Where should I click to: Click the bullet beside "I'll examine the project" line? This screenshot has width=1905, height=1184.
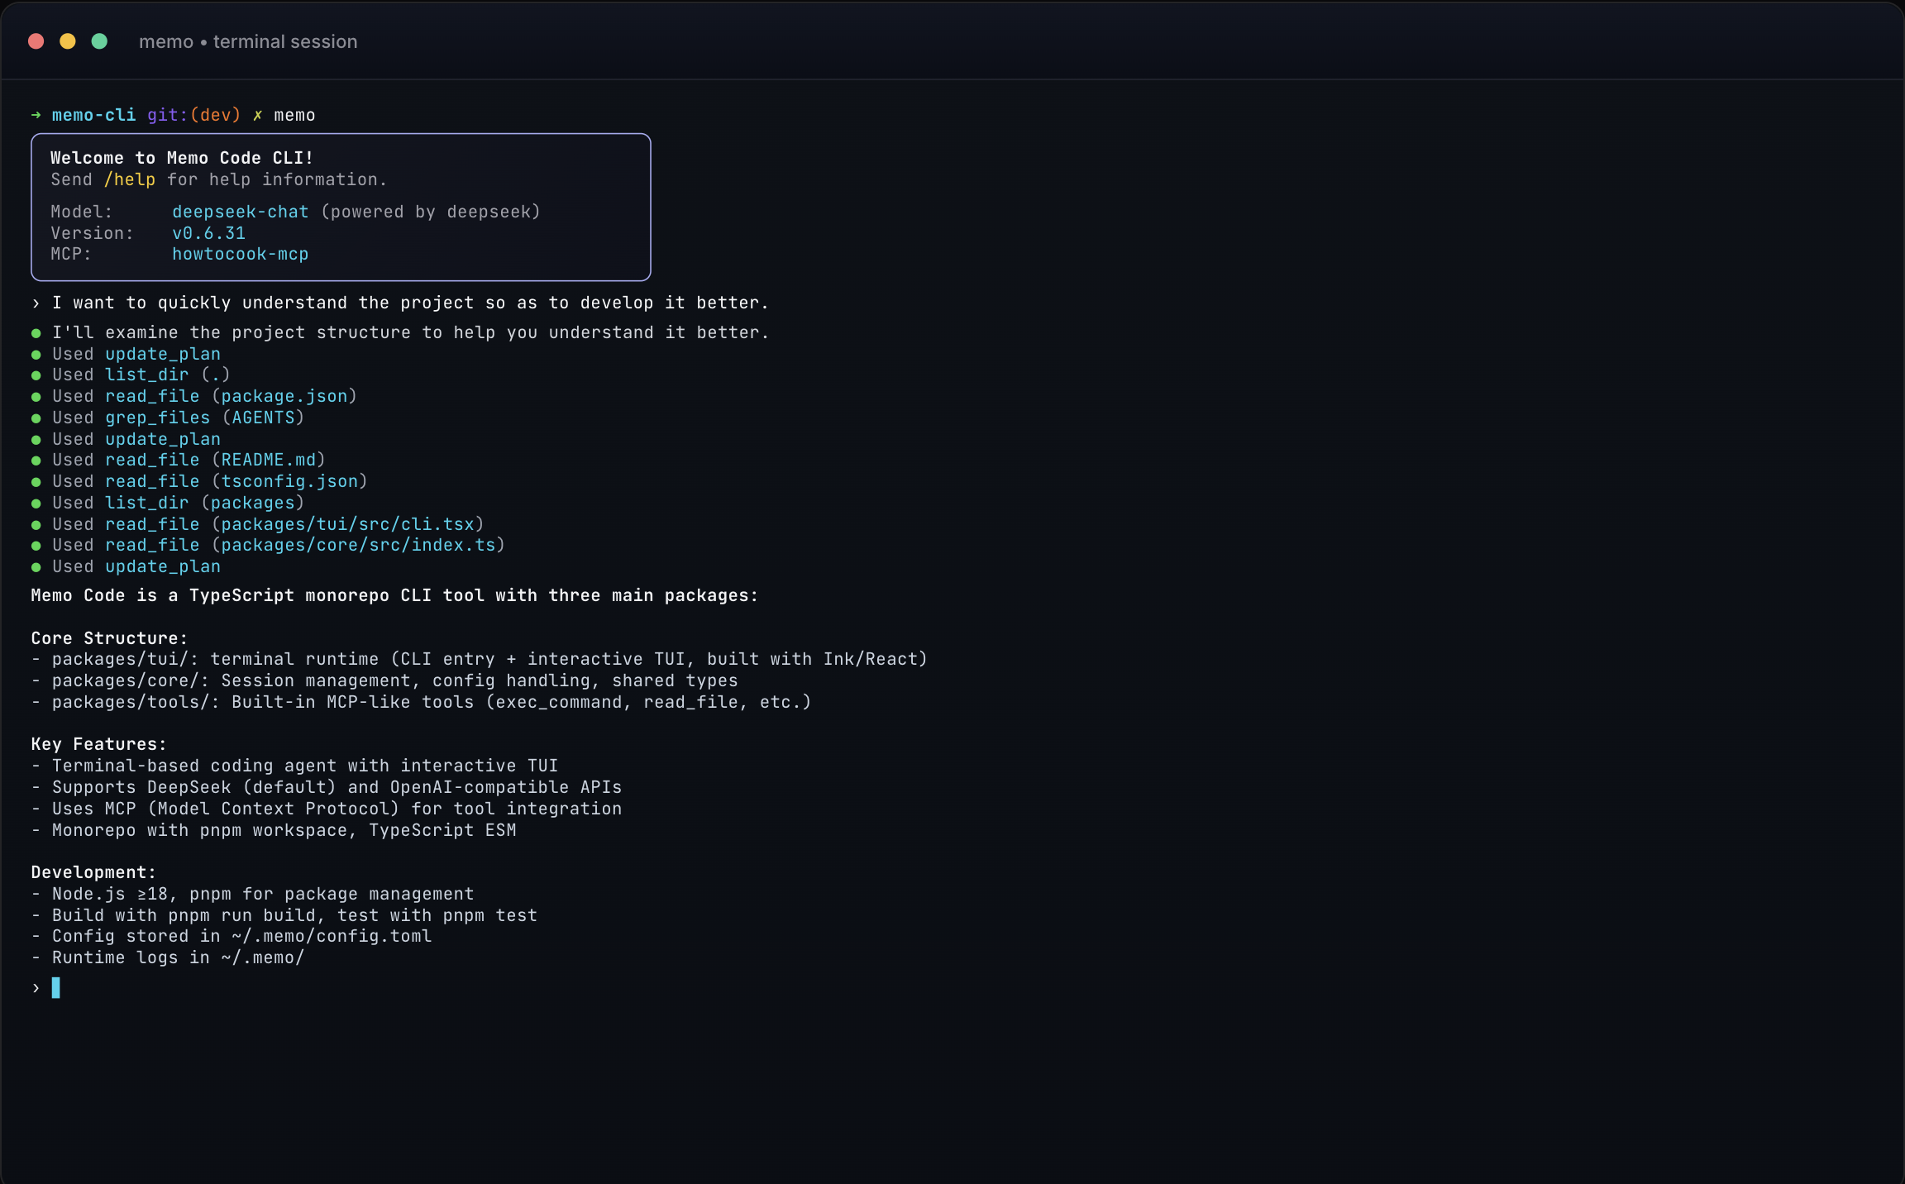[x=36, y=332]
